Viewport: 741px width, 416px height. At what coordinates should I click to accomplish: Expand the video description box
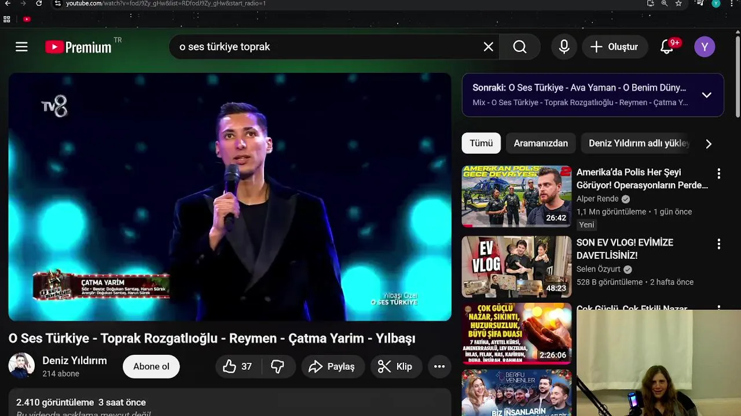(230, 403)
